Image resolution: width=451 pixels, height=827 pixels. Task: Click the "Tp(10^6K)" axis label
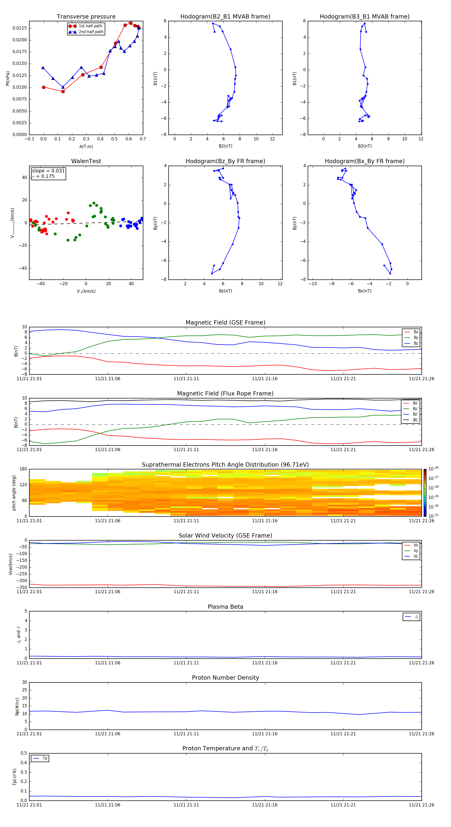click(x=15, y=777)
